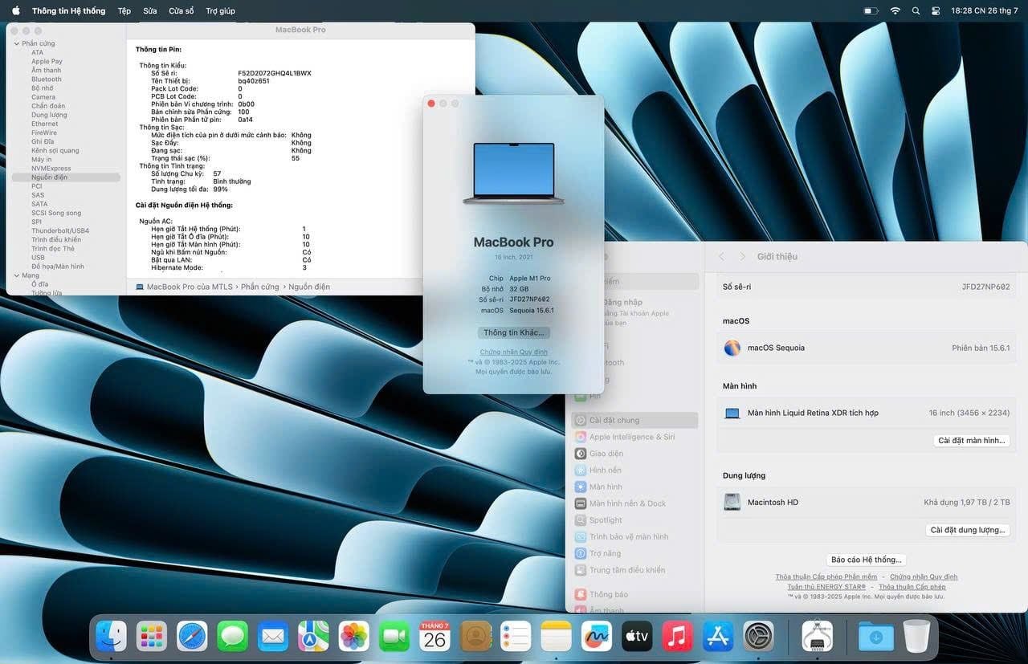The width and height of the screenshot is (1028, 664).
Task: Open the Music app in the Dock
Action: tap(678, 637)
